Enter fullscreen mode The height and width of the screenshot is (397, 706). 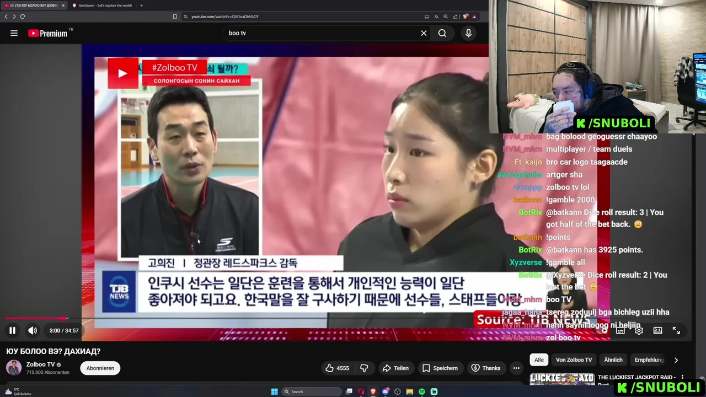pyautogui.click(x=676, y=330)
